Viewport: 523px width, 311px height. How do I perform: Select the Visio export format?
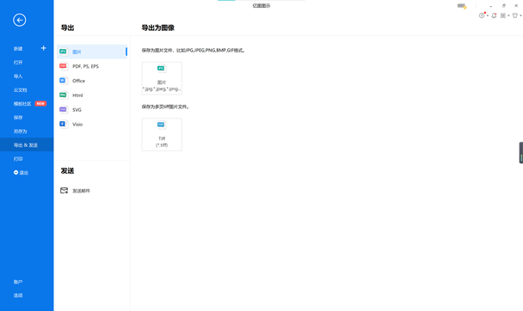point(92,125)
